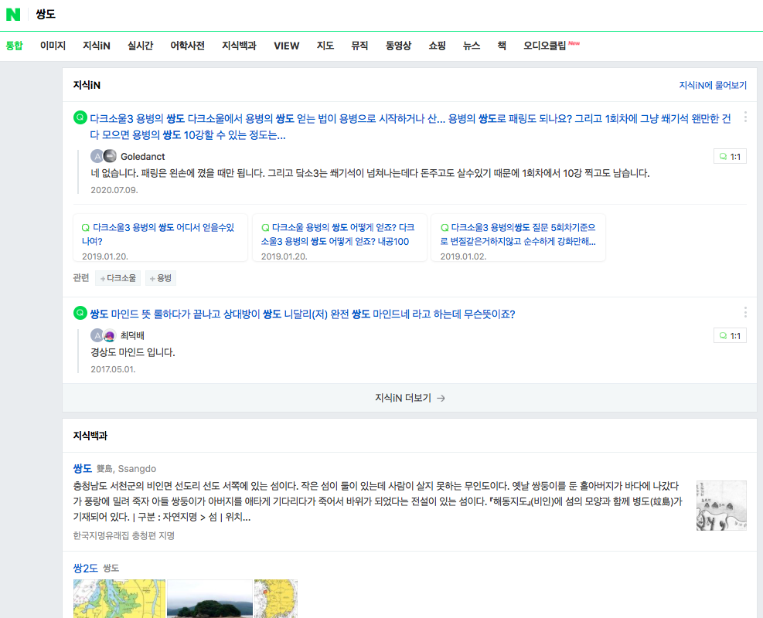Open the more options menu for 다크소울3 question

[745, 117]
